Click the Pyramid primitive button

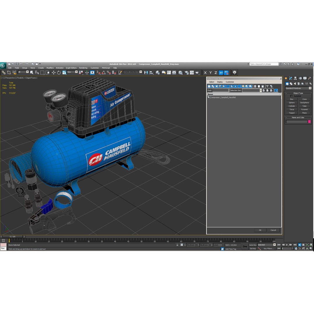tap(304, 110)
